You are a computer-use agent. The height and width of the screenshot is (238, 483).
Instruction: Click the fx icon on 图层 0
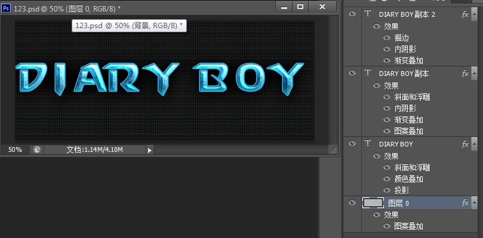pyautogui.click(x=465, y=203)
